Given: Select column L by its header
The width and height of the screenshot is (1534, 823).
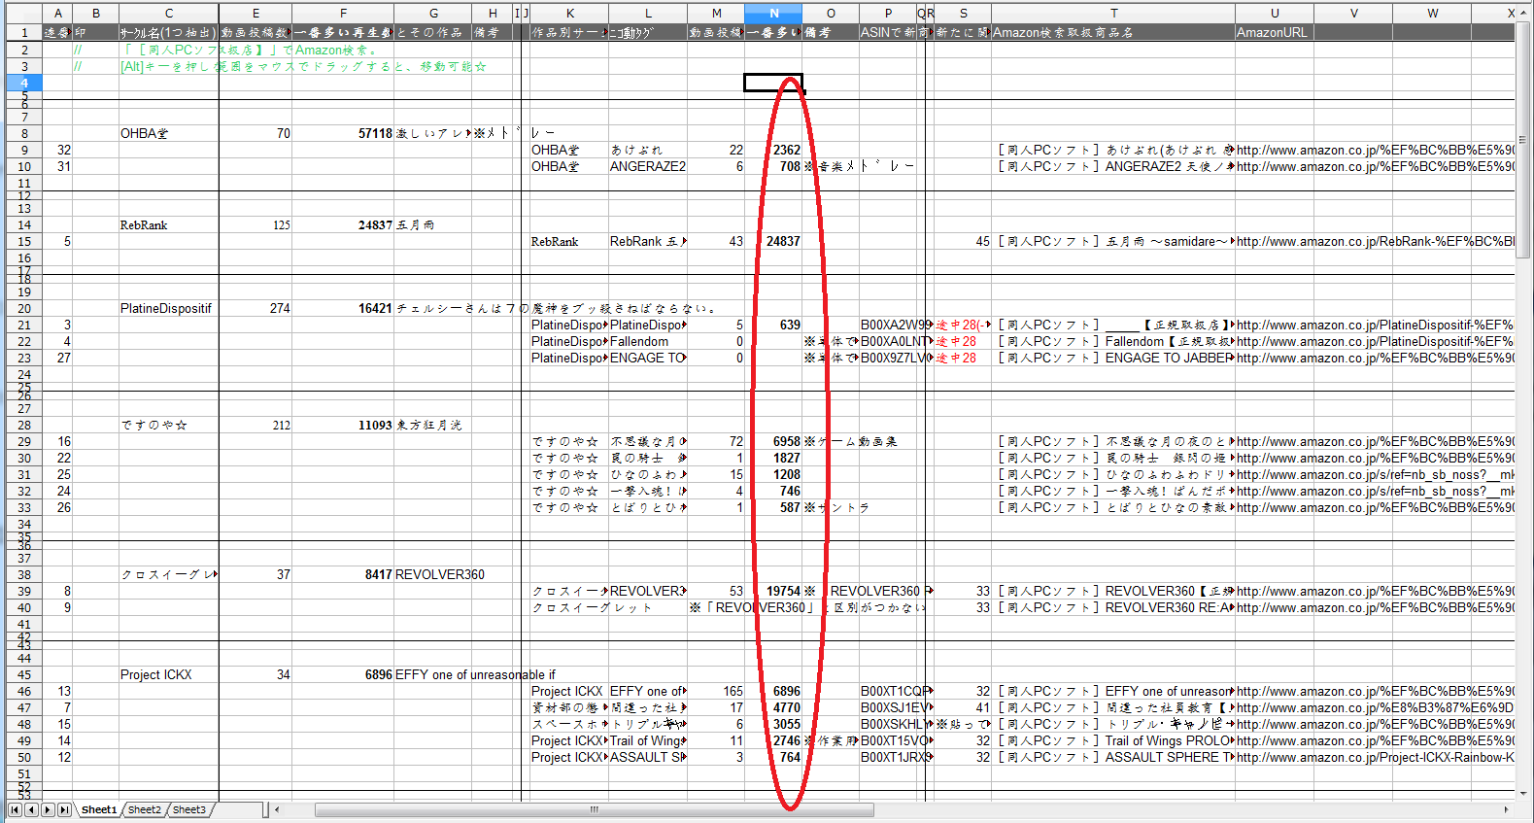Looking at the screenshot, I should point(648,14).
